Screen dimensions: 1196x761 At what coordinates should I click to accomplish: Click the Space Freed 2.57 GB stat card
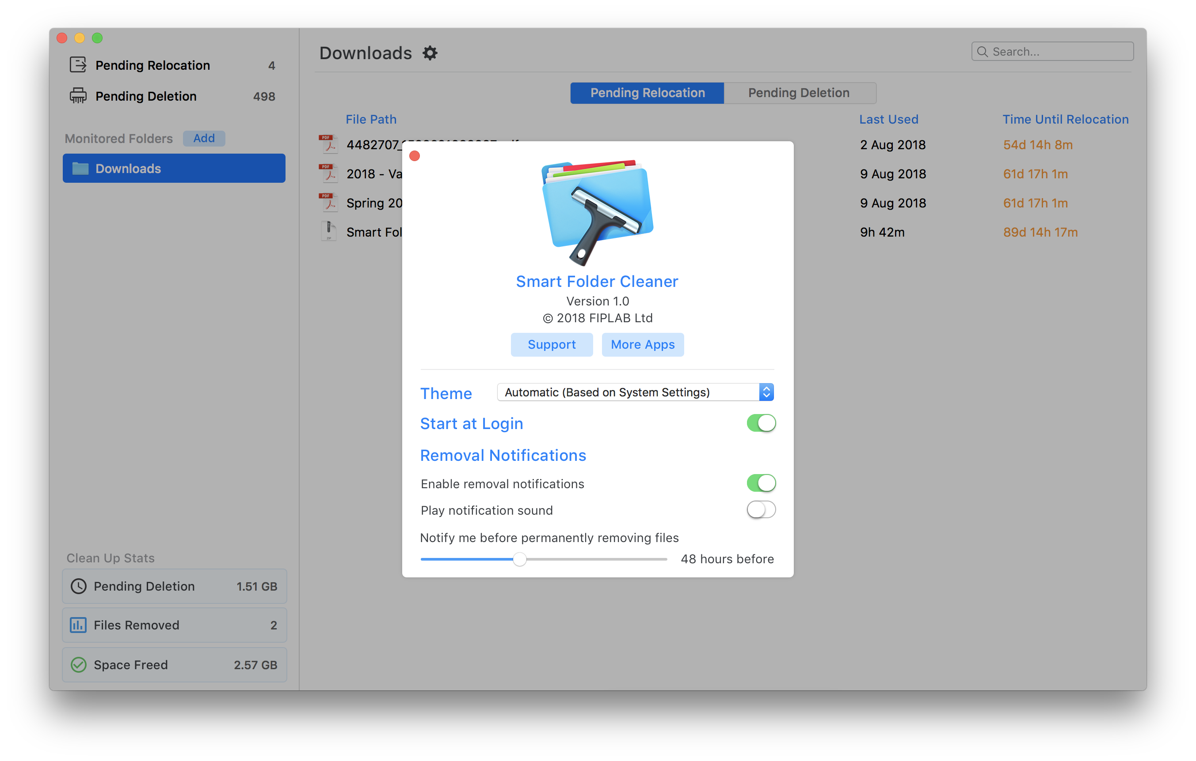(174, 664)
